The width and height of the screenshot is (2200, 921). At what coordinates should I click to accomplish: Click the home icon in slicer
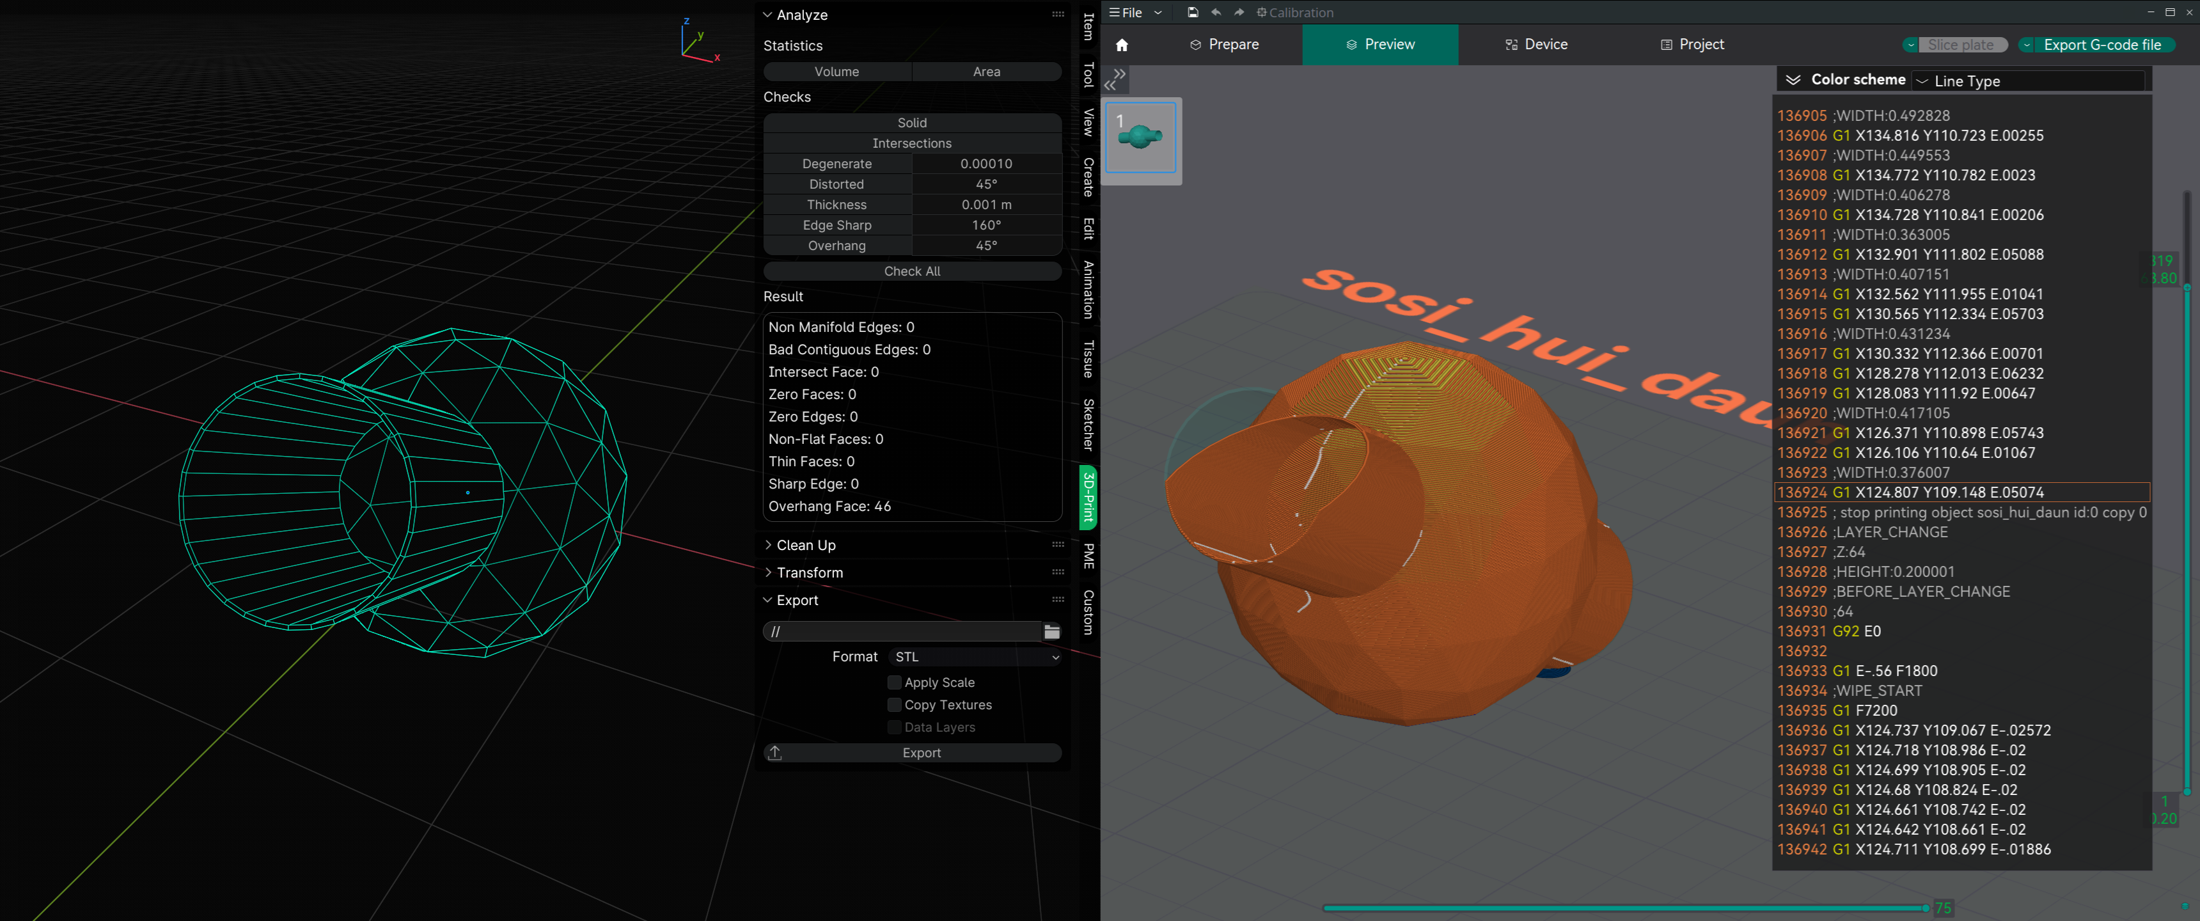pyautogui.click(x=1122, y=45)
